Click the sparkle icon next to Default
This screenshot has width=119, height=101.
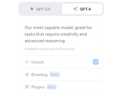point(27,62)
